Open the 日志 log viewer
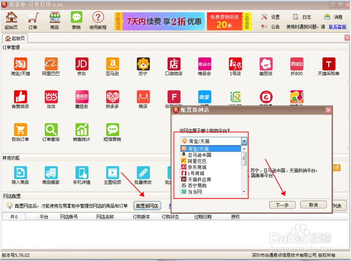 [302, 17]
